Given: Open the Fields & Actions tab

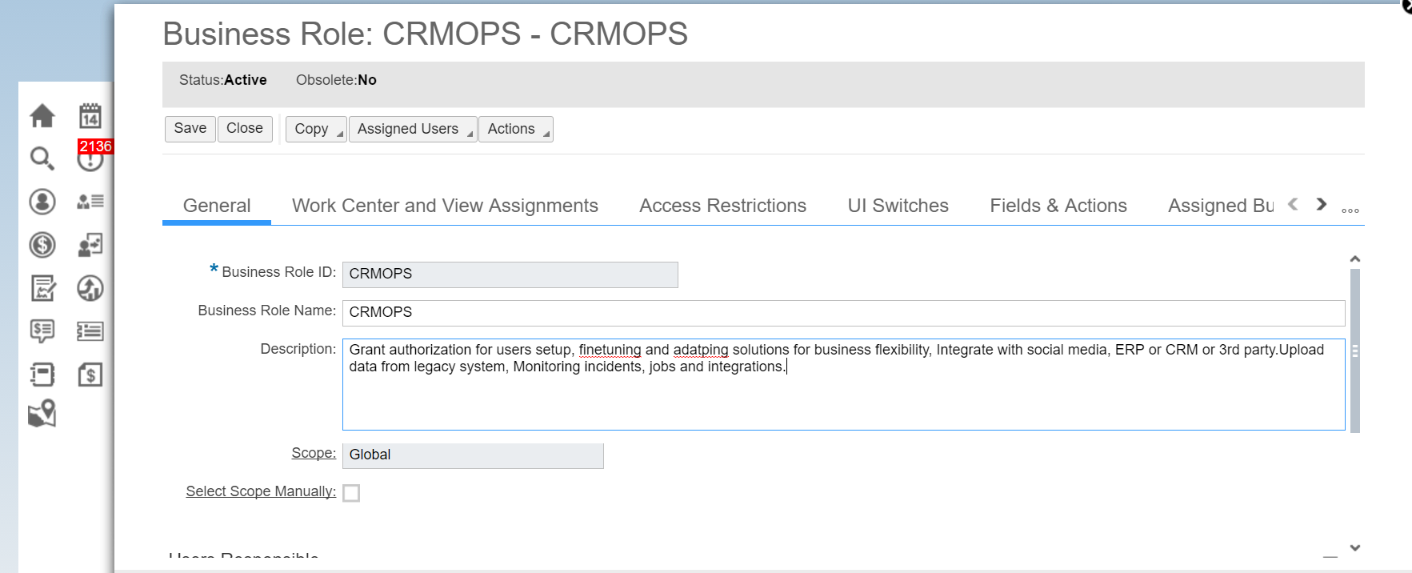Looking at the screenshot, I should (1058, 206).
